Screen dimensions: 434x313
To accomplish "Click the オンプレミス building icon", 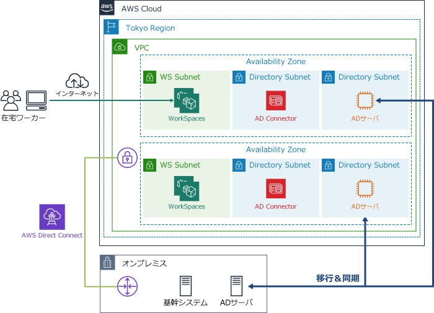I will tap(108, 263).
